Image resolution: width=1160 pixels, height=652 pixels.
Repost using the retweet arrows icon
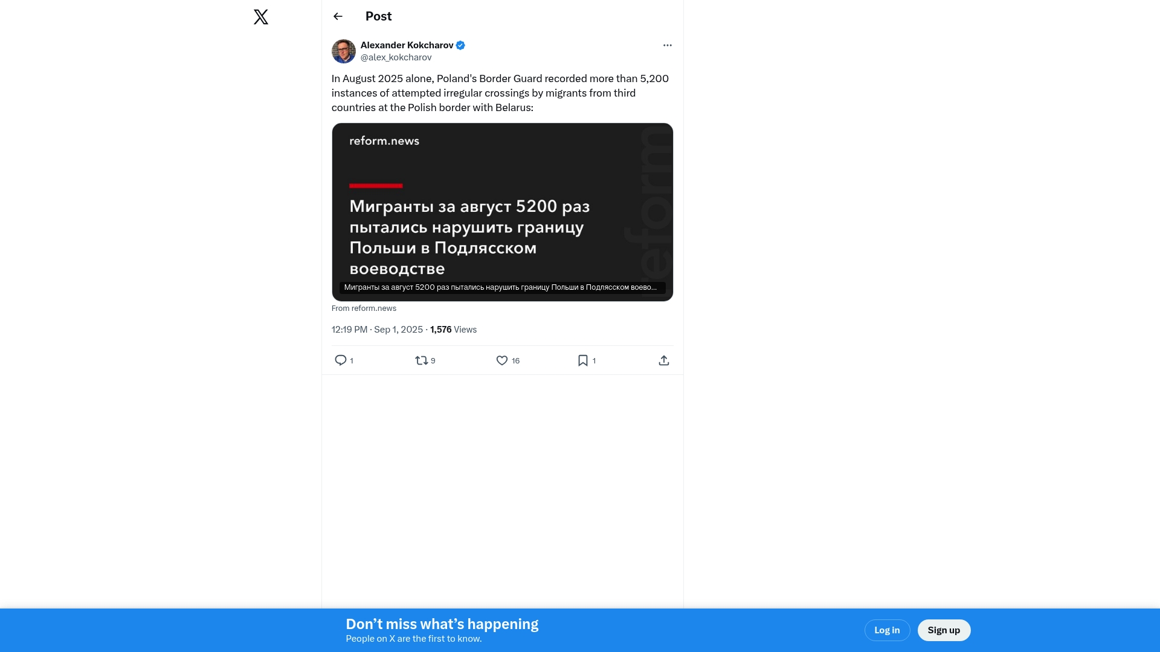[422, 360]
